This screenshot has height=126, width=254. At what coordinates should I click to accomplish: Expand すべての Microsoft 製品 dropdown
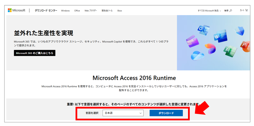coord(209,11)
